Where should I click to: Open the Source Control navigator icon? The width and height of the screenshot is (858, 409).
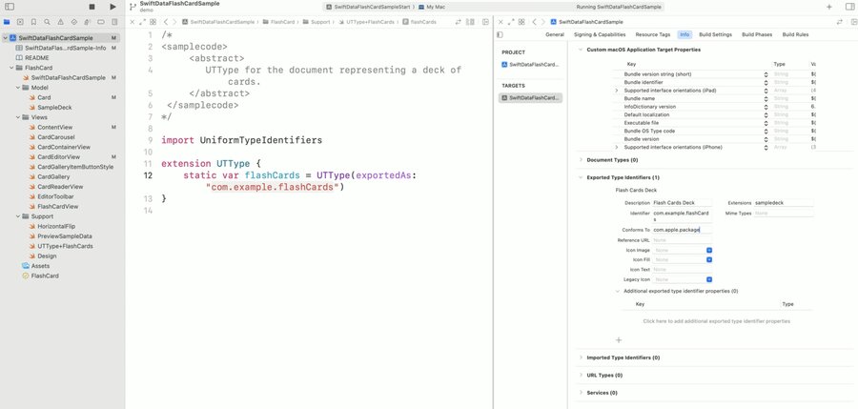[x=20, y=22]
